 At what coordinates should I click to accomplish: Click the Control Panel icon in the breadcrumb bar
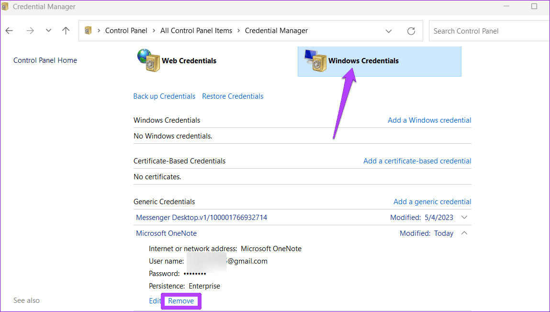coord(88,30)
